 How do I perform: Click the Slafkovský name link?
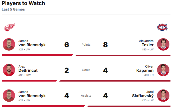coord(143,96)
